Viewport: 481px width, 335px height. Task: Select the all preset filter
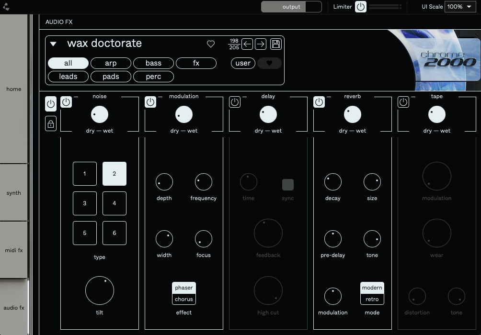[x=68, y=63]
